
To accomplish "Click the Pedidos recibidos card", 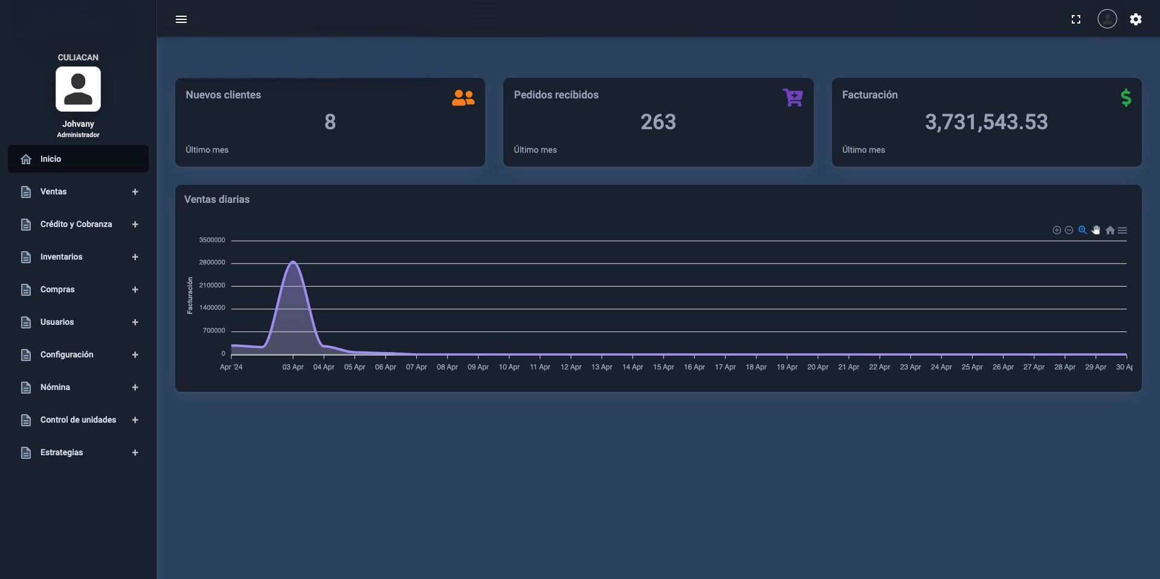I will pos(658,122).
